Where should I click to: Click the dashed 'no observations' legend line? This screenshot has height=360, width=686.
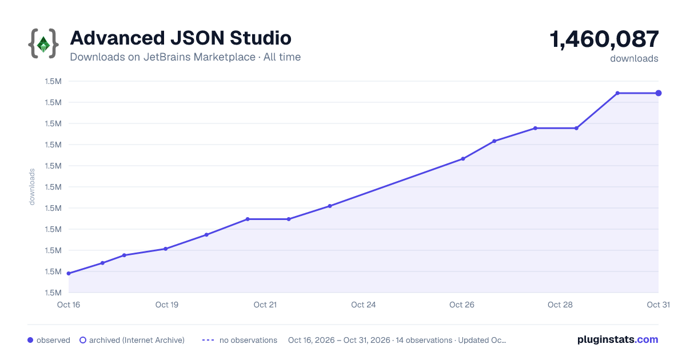point(208,340)
